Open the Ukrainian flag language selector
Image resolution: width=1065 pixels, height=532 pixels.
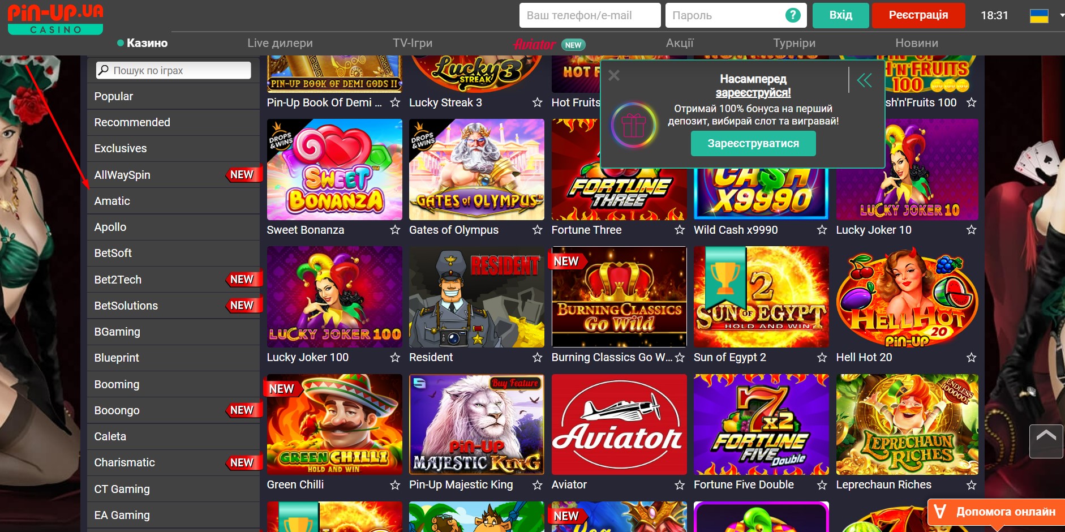pyautogui.click(x=1039, y=16)
